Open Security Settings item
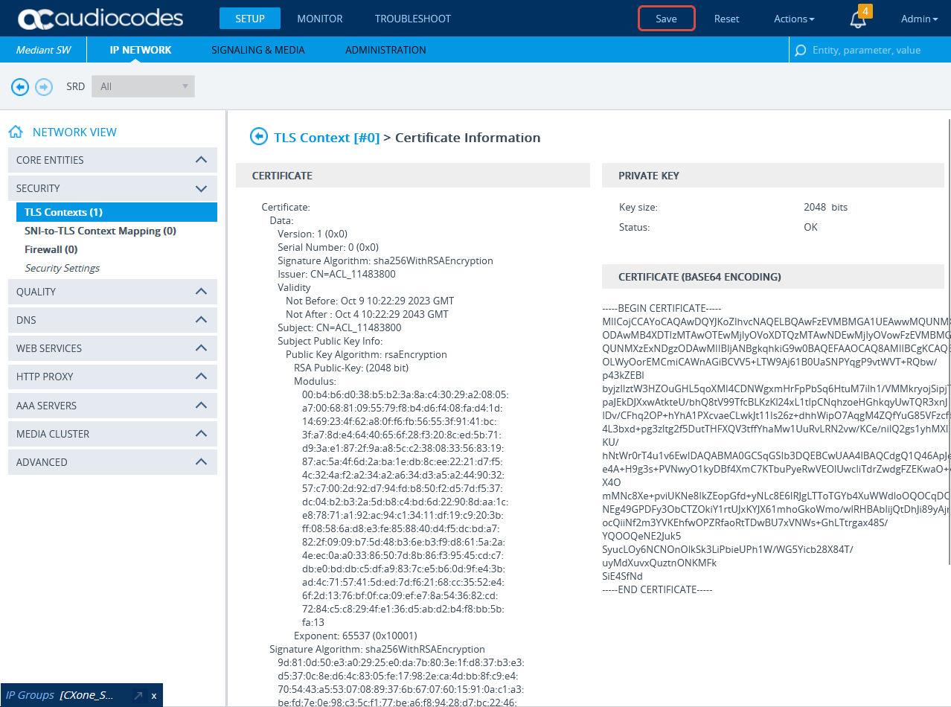The width and height of the screenshot is (951, 707). (63, 268)
